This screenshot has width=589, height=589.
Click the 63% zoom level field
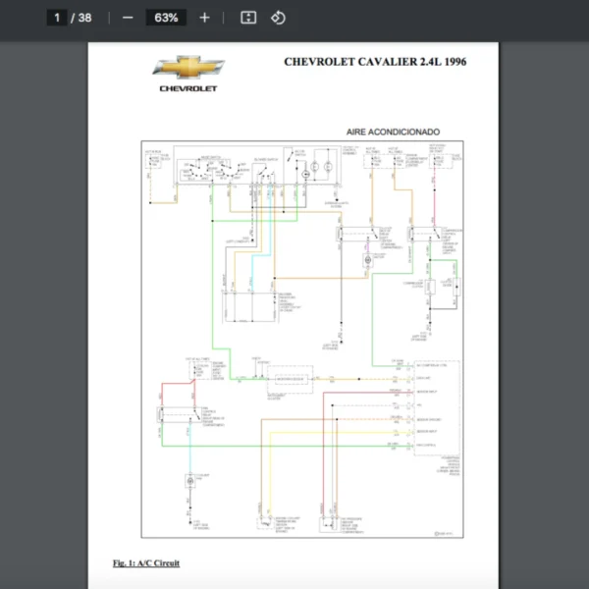point(165,18)
